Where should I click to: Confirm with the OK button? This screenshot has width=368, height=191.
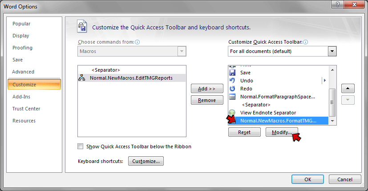coord(307,179)
